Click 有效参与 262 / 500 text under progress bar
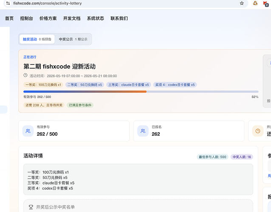 point(37,97)
